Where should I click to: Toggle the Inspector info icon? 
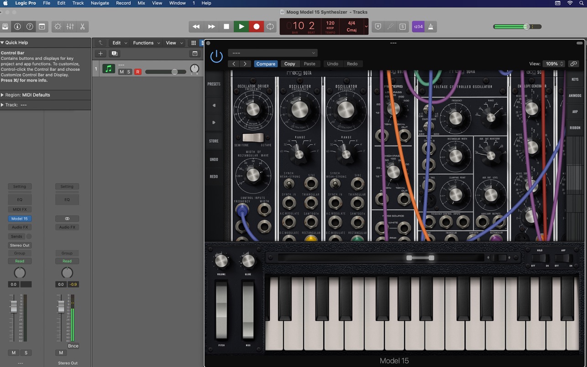(x=17, y=26)
